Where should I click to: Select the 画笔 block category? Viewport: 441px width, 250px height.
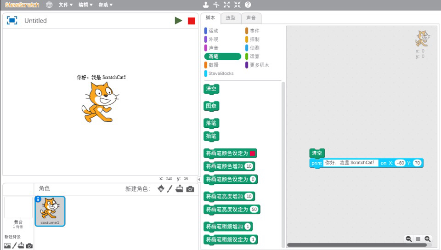coord(222,56)
